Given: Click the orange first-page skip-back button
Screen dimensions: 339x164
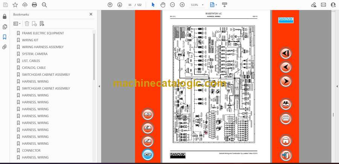Looking at the screenshot, I should click(x=286, y=53).
